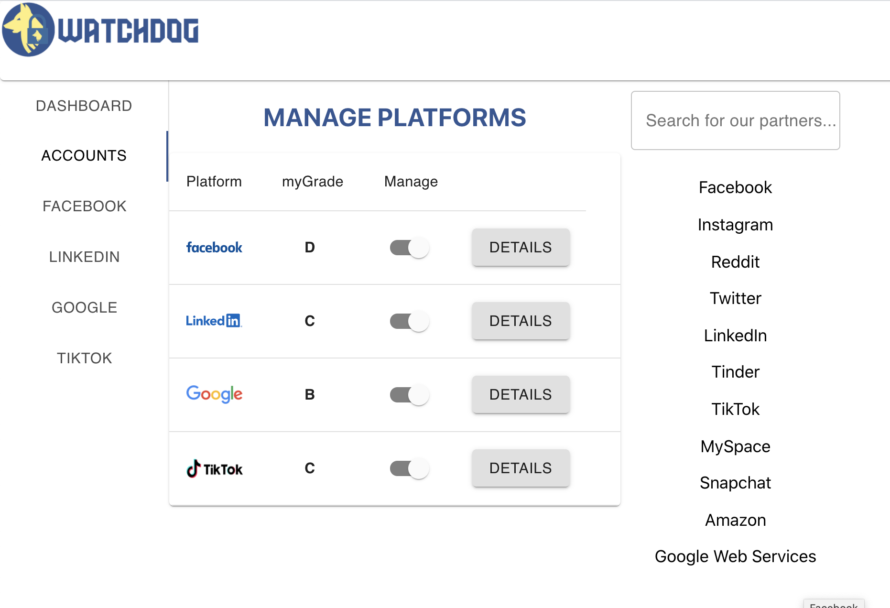Click the Google logo in table
This screenshot has width=890, height=608.
[x=214, y=394]
